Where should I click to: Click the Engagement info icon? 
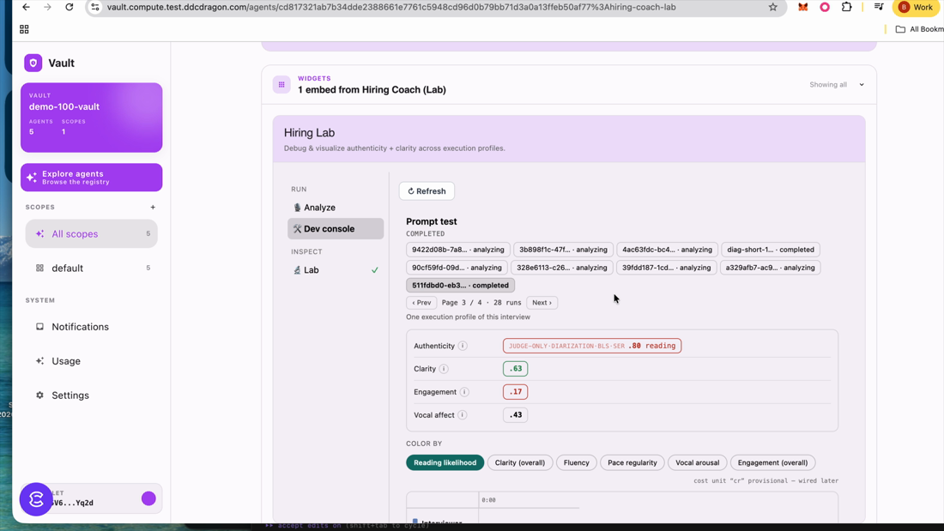464,392
